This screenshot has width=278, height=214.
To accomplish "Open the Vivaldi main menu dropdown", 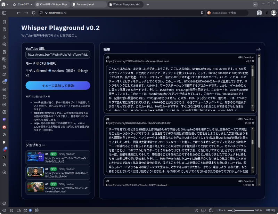I will tap(3, 5).
